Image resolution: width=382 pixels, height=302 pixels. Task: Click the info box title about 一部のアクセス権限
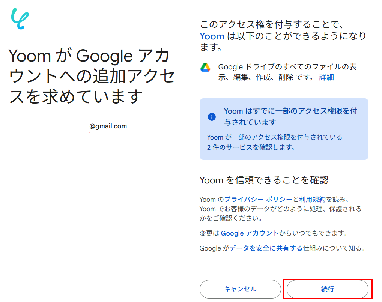point(290,116)
